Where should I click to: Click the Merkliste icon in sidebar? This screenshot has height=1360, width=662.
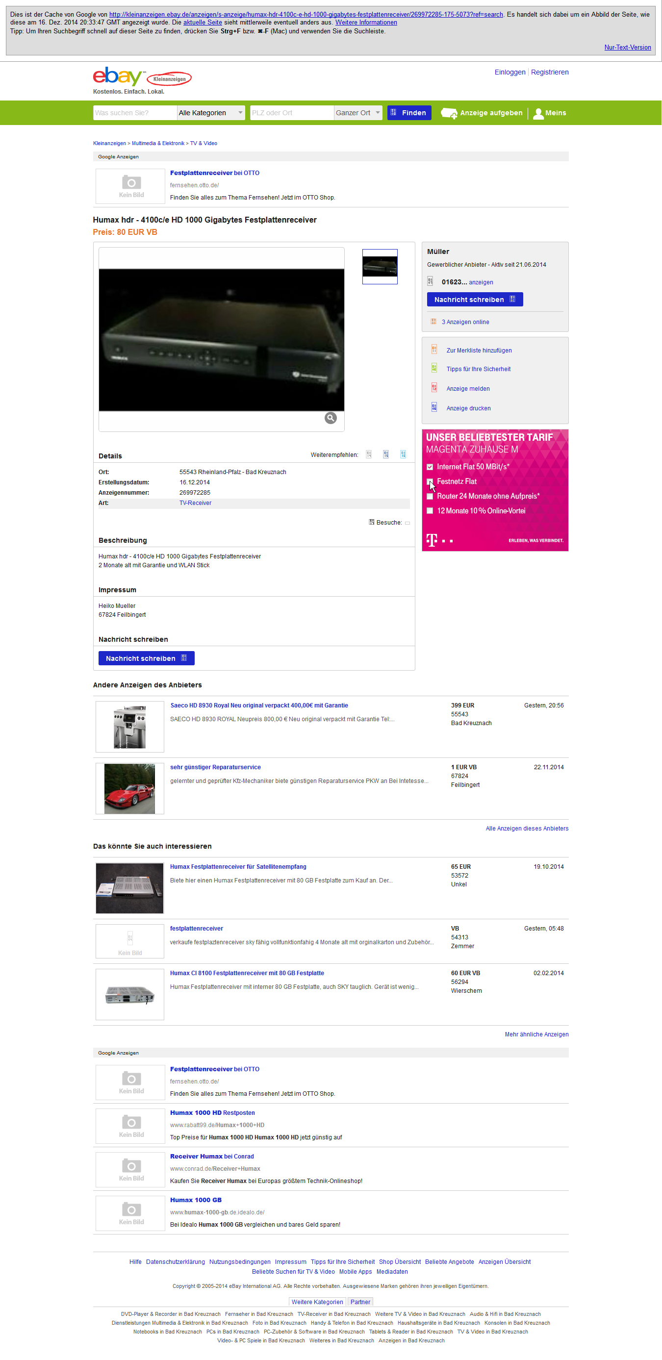tap(434, 350)
